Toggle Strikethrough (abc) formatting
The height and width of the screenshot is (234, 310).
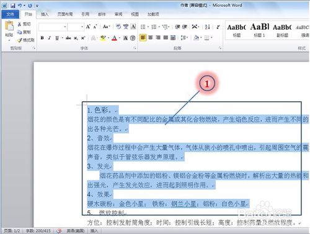pos(68,38)
